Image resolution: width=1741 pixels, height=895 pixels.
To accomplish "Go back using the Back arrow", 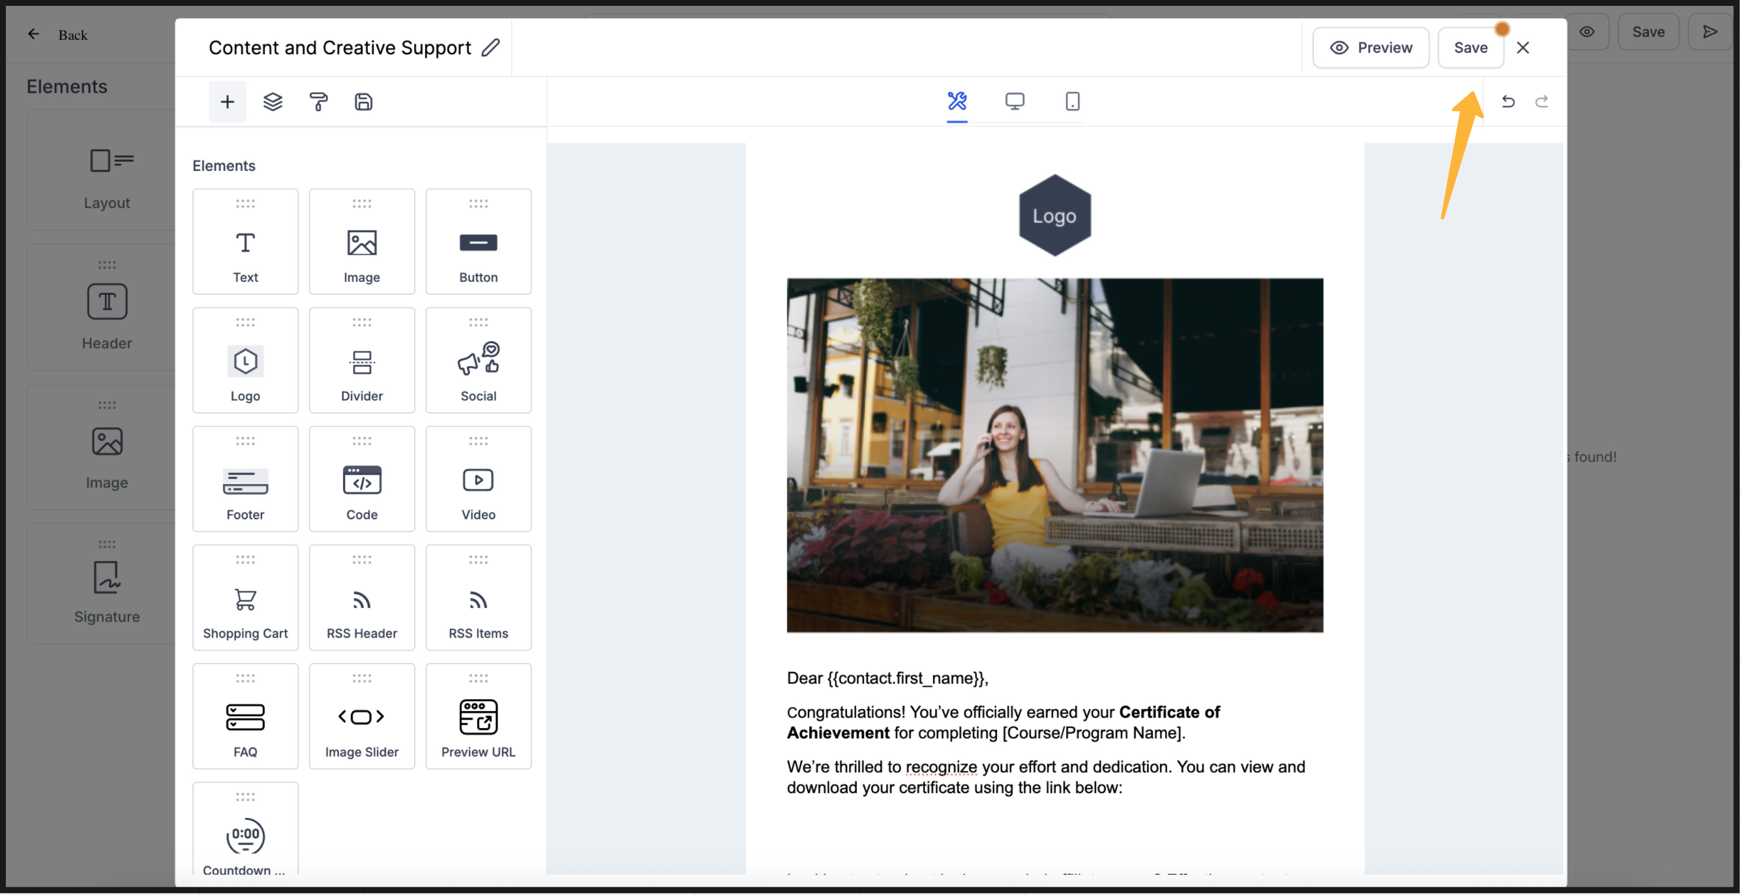I will point(34,34).
